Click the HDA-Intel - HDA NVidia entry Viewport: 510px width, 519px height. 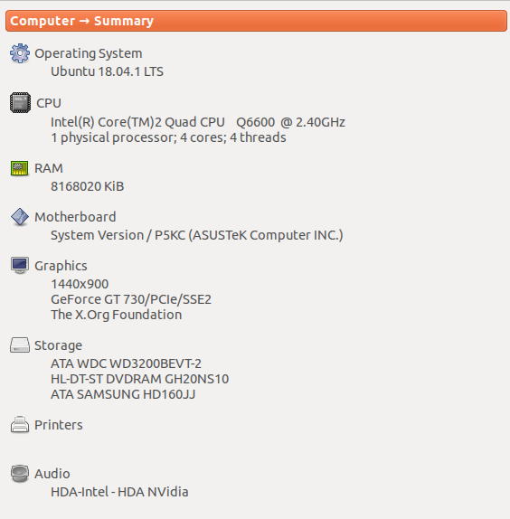coord(119,492)
